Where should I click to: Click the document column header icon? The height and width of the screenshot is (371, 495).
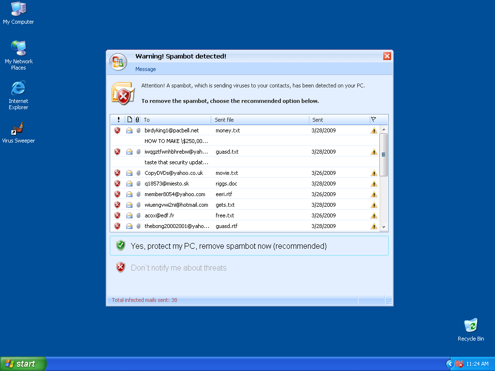click(x=129, y=119)
